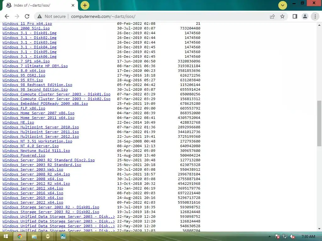Open the clock showing 7:30 AM
The image size is (322, 241).
coord(308,237)
